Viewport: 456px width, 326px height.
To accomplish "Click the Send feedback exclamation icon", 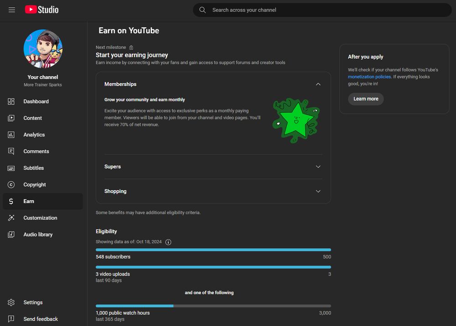I will pos(11,319).
